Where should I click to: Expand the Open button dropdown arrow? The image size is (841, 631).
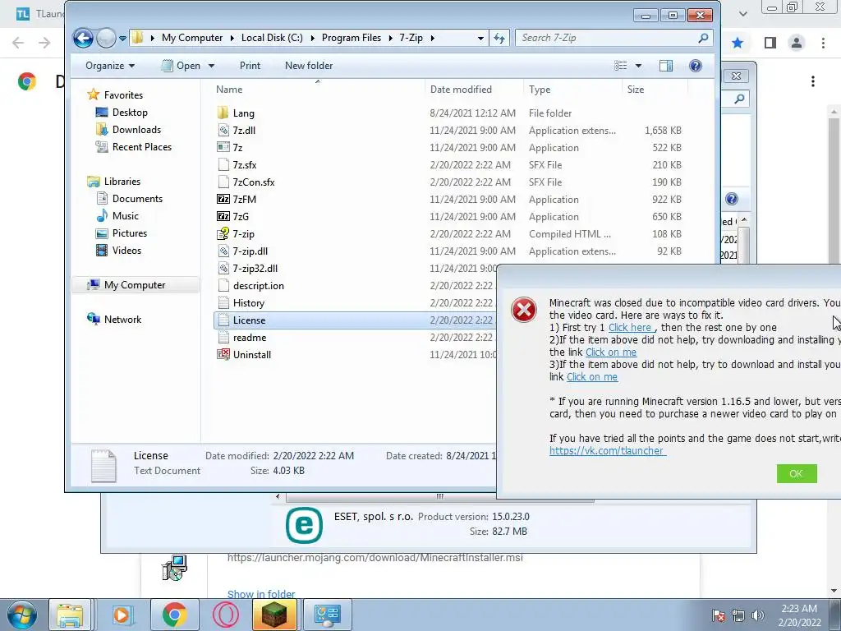pyautogui.click(x=211, y=66)
